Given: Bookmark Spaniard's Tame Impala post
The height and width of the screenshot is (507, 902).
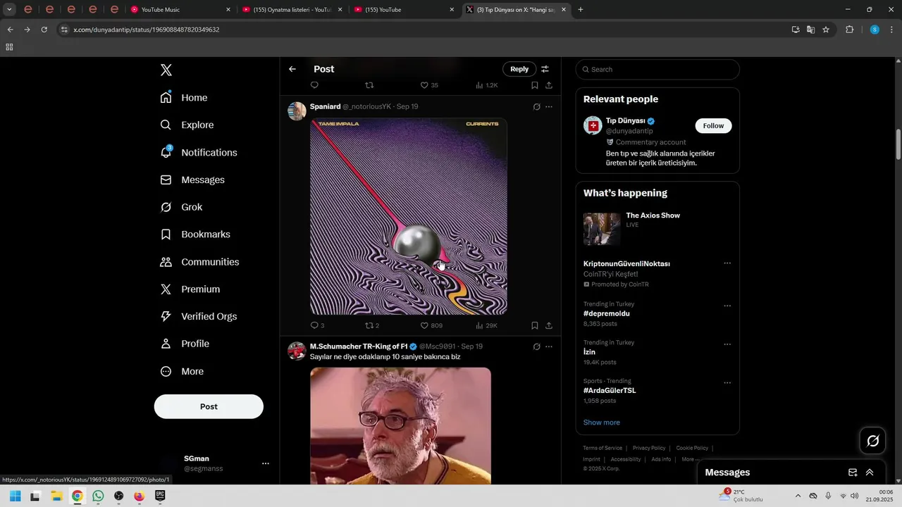Looking at the screenshot, I should [535, 325].
